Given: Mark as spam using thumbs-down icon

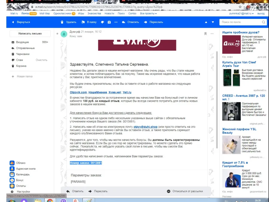Looking at the screenshot, I should (103, 22).
